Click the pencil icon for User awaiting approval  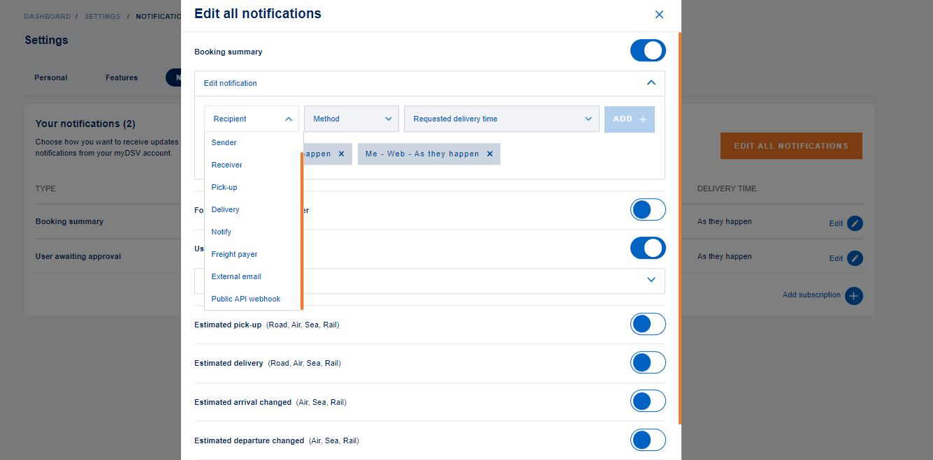pyautogui.click(x=854, y=258)
